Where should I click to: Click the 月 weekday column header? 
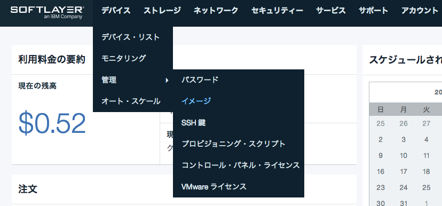click(404, 109)
